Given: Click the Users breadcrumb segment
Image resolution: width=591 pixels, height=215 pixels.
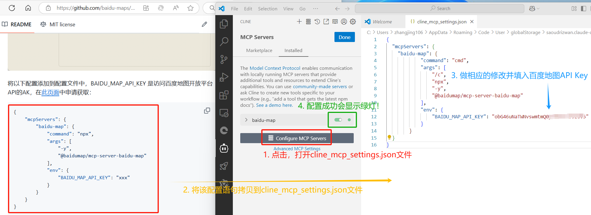Looking at the screenshot, I should coord(382,32).
